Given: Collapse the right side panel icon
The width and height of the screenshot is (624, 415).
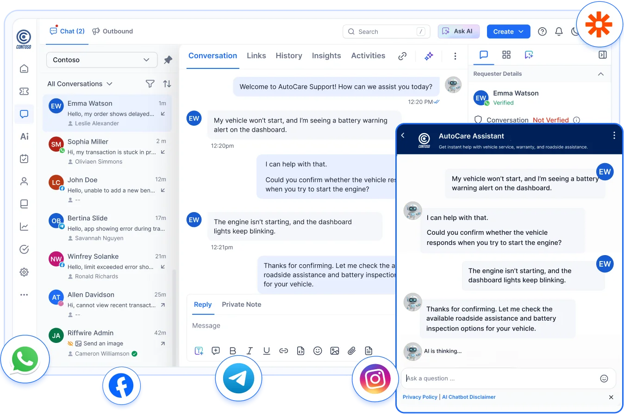Looking at the screenshot, I should point(602,55).
